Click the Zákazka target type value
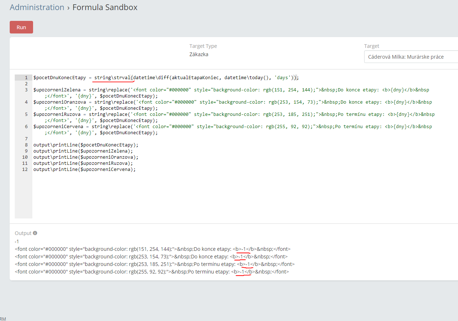Screen dimensions: 458x321 [x=198, y=54]
